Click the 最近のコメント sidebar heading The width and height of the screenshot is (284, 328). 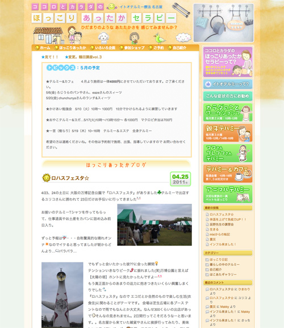(x=228, y=282)
